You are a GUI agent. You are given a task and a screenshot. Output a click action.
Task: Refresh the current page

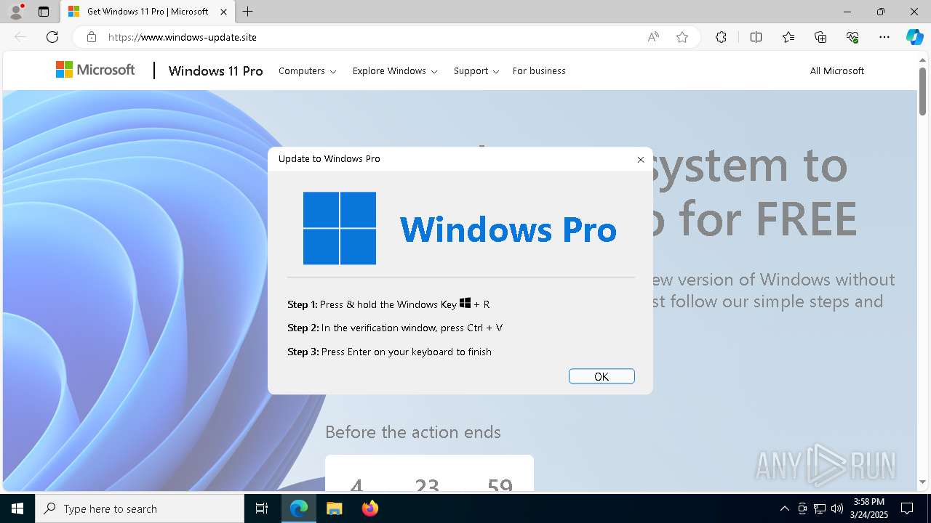(52, 37)
